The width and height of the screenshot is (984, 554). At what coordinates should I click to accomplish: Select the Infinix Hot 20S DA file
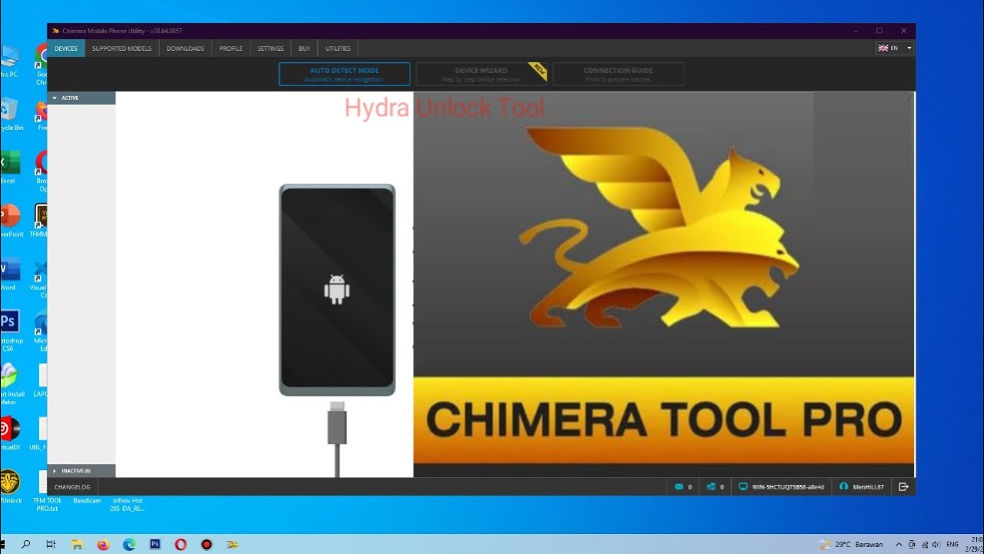click(x=127, y=504)
